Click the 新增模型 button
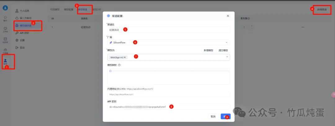Viewport: 335px width, 126px height. tap(208, 51)
